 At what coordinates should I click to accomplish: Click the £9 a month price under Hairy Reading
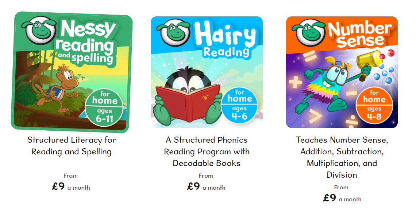206,186
